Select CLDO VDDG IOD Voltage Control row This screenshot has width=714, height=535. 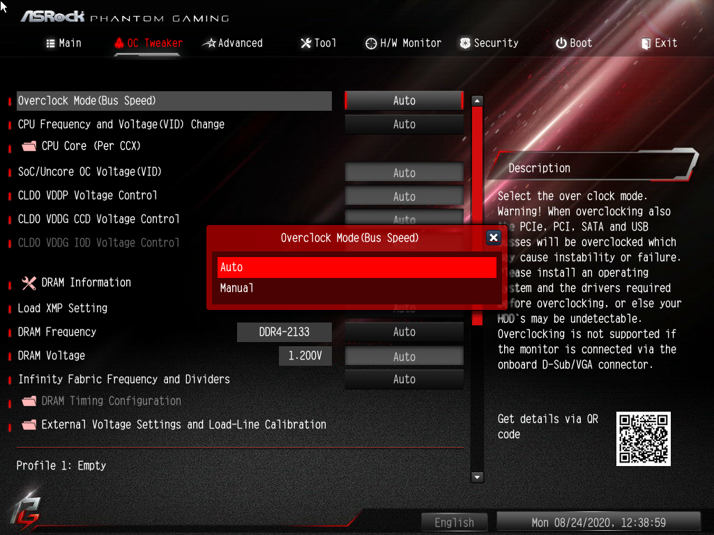click(98, 242)
